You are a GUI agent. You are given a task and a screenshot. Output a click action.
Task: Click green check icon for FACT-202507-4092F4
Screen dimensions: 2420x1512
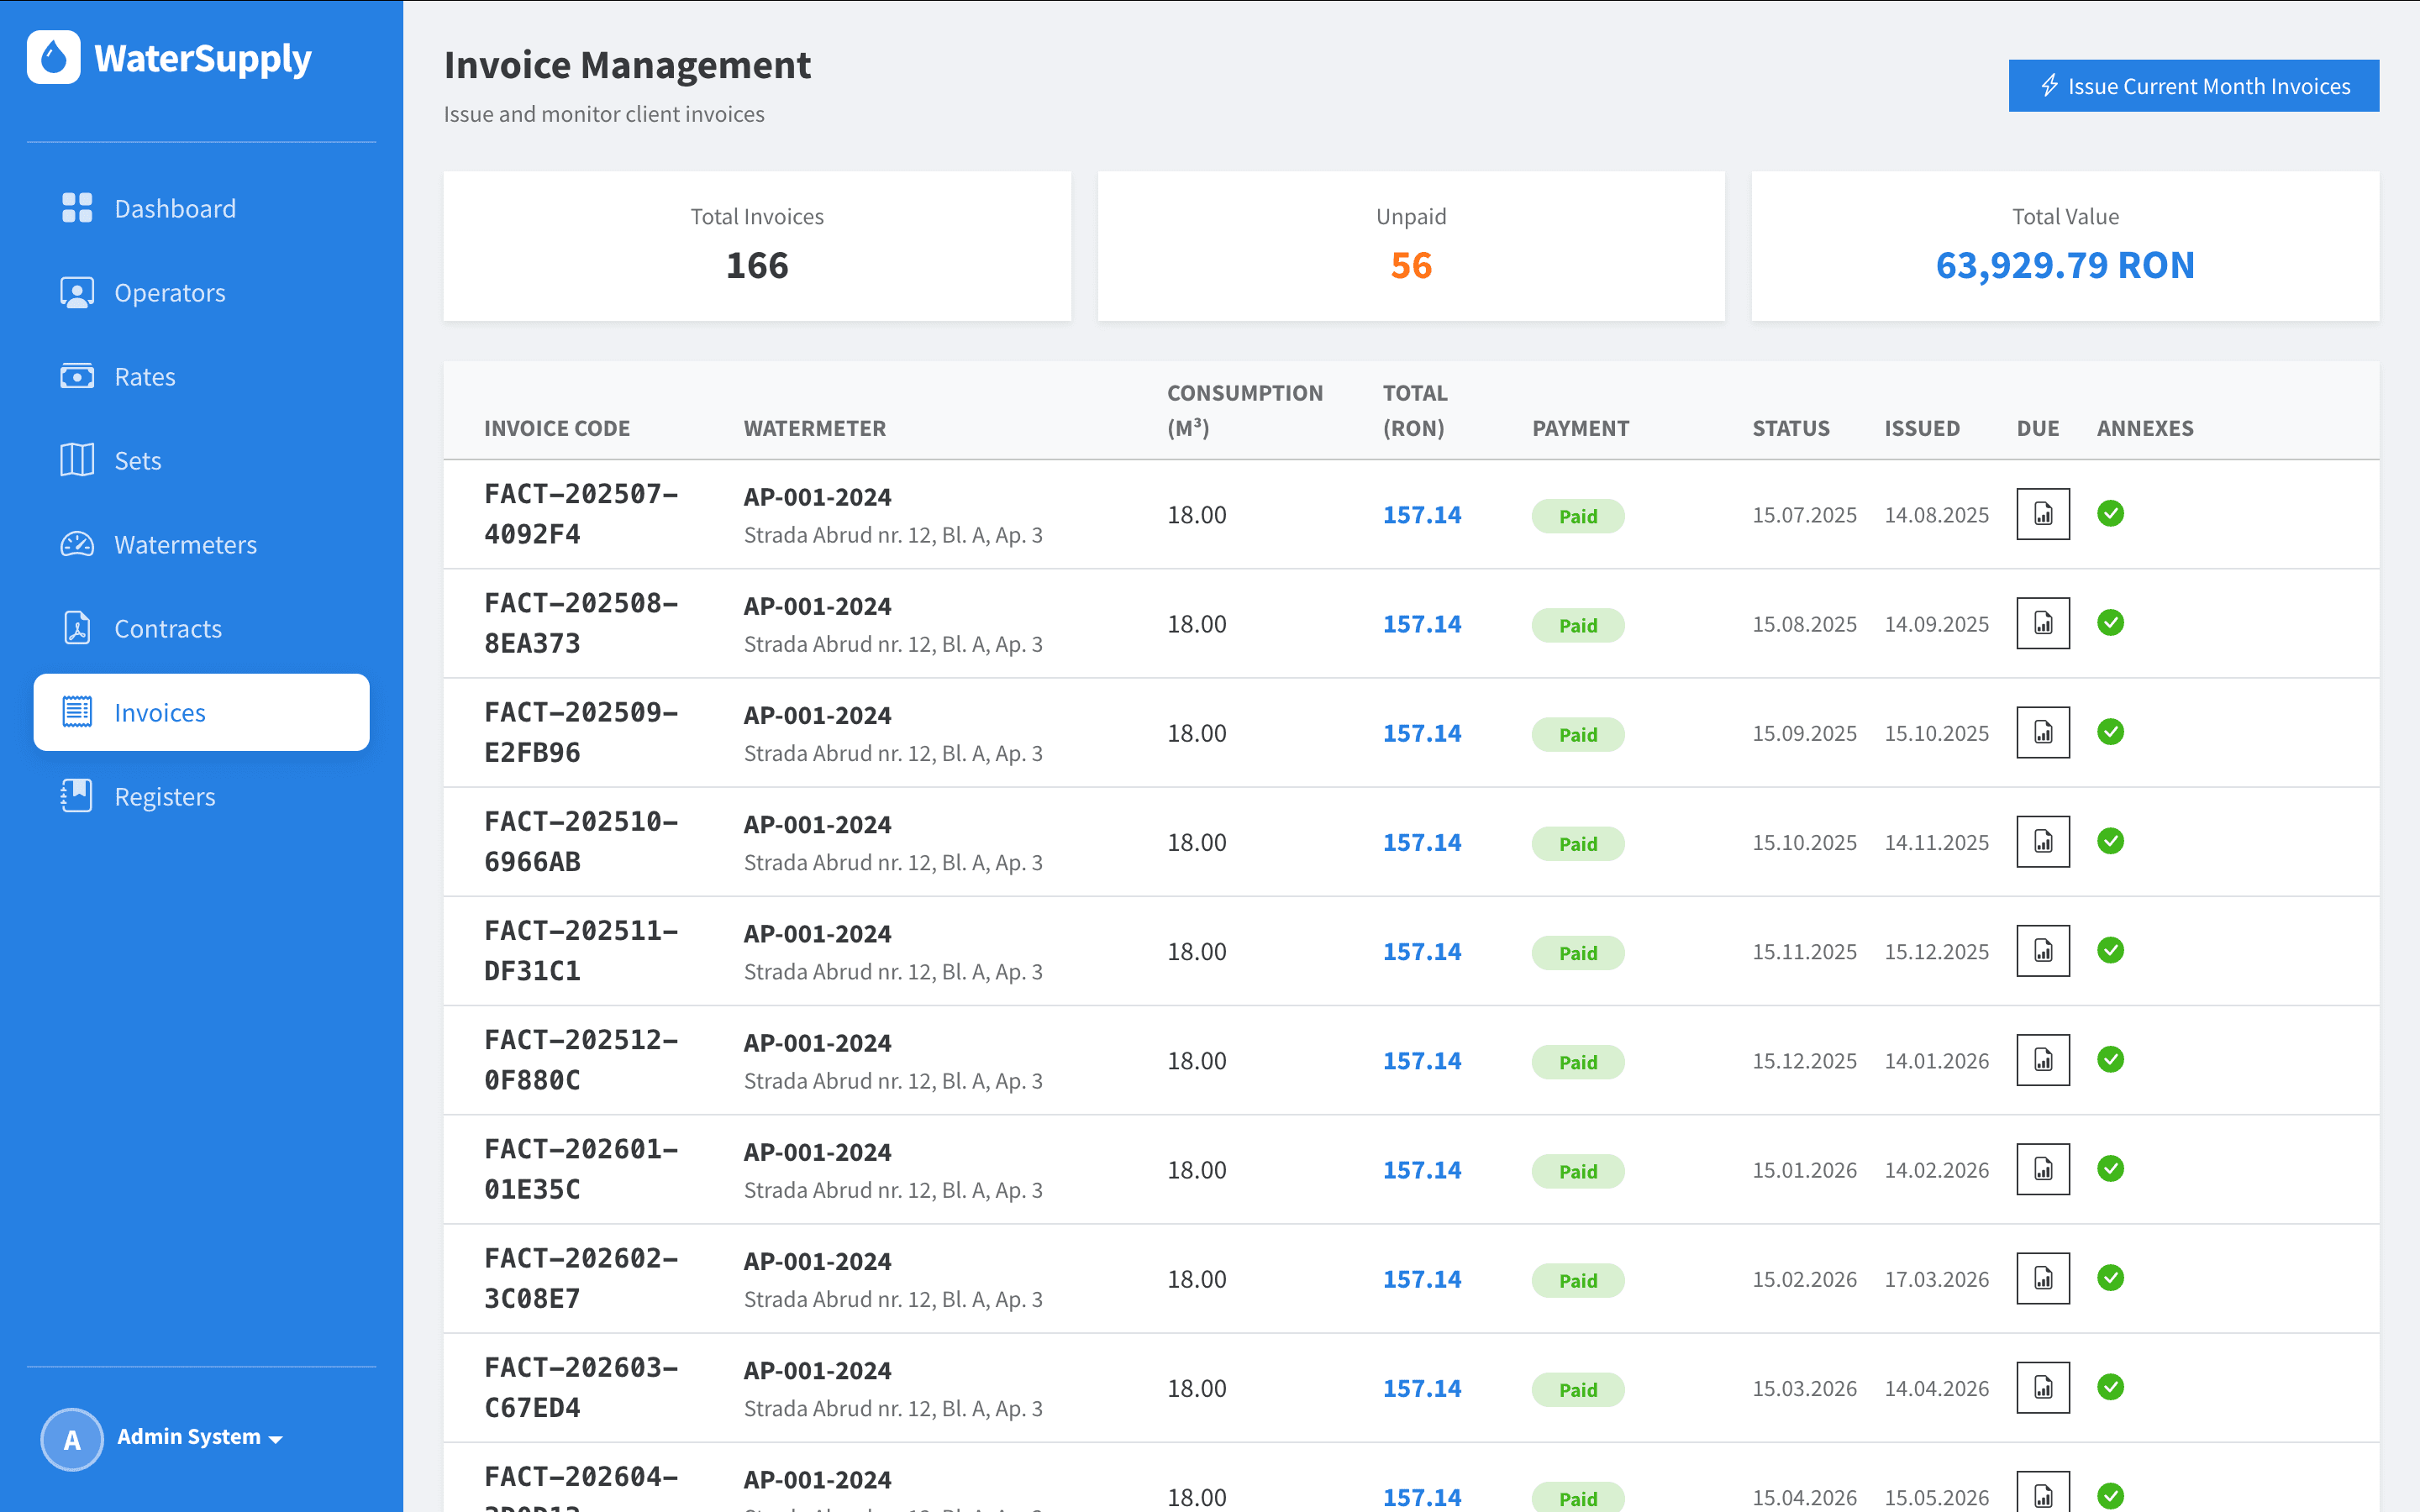(2111, 513)
